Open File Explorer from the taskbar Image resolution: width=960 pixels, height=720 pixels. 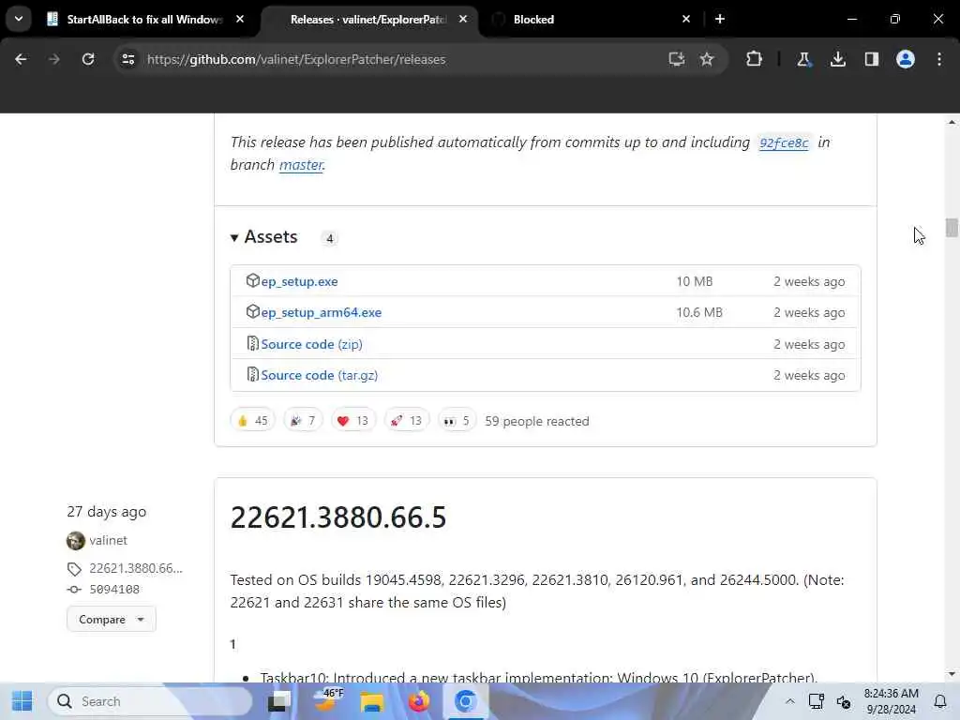tap(371, 701)
